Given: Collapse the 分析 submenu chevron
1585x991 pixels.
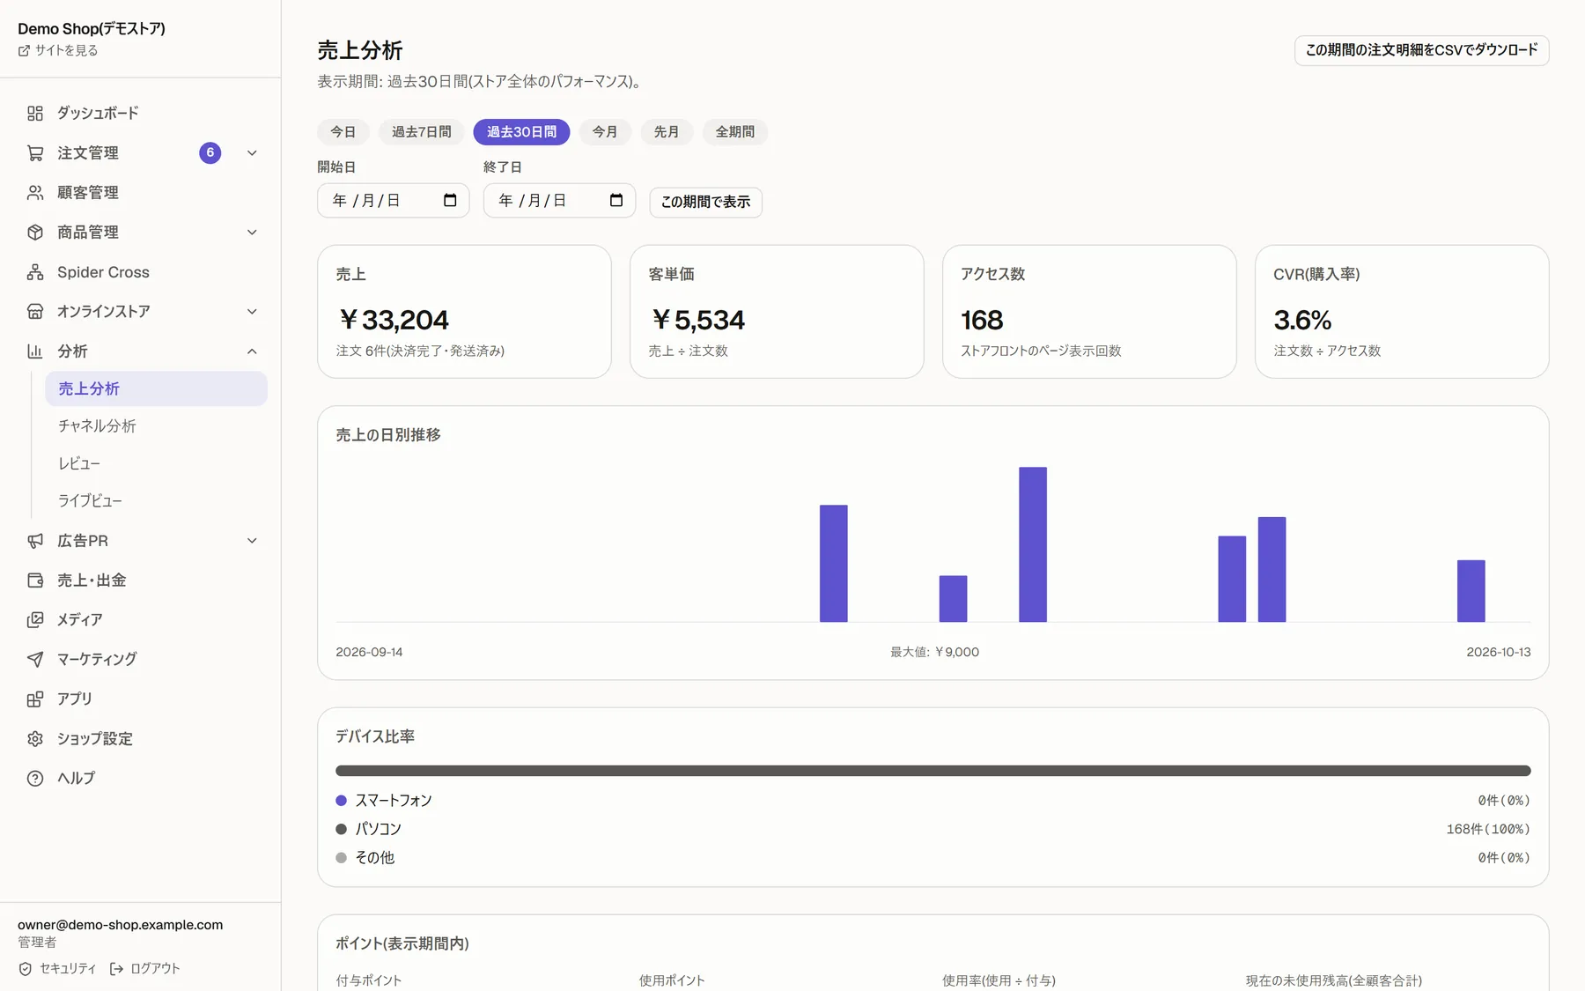Looking at the screenshot, I should (x=252, y=351).
